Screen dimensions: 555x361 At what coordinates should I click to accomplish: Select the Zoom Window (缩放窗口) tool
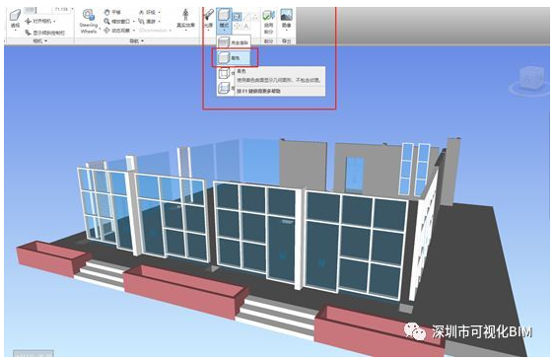point(117,22)
